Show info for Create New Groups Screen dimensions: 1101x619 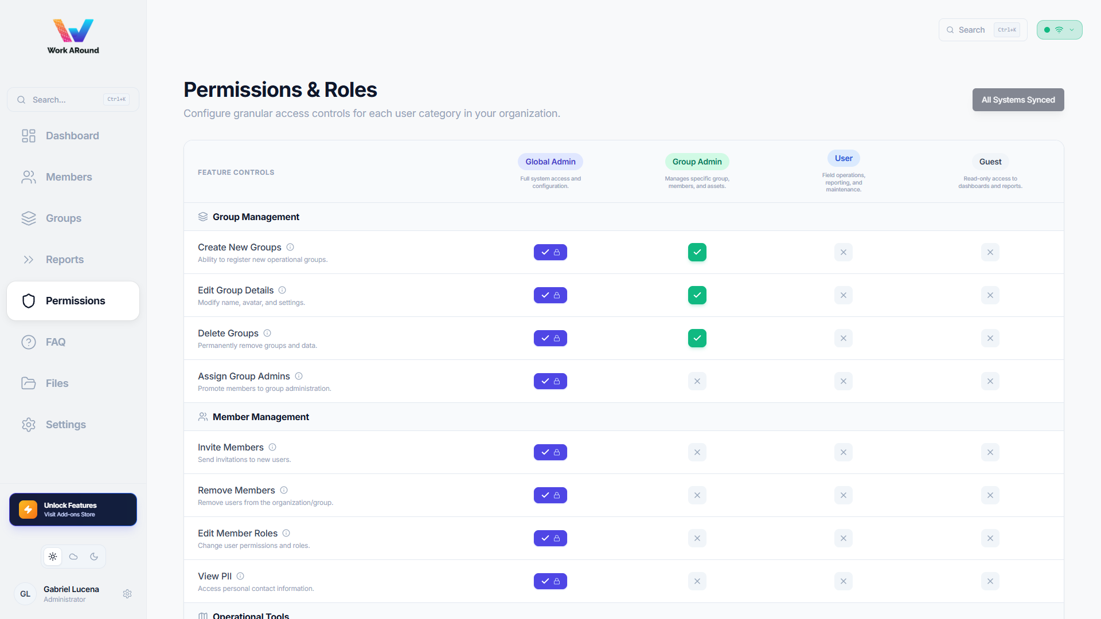[x=290, y=247]
